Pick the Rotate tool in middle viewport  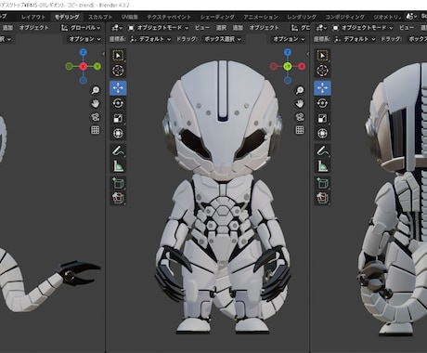(x=118, y=103)
